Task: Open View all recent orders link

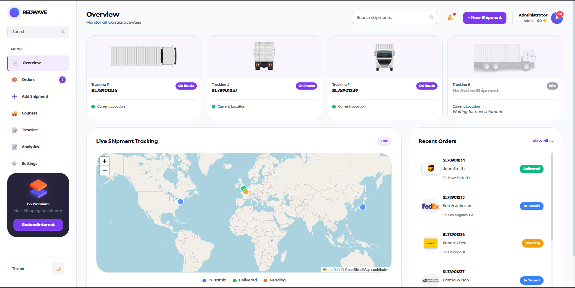Action: coord(542,141)
